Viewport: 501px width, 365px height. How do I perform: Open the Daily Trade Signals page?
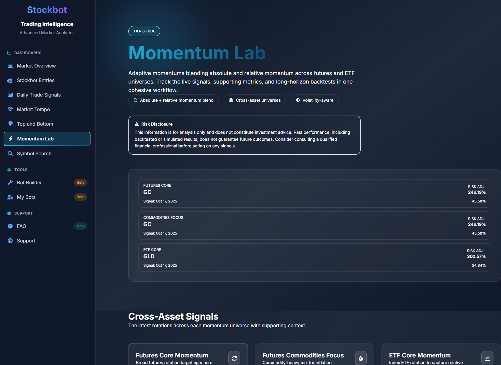(x=38, y=95)
